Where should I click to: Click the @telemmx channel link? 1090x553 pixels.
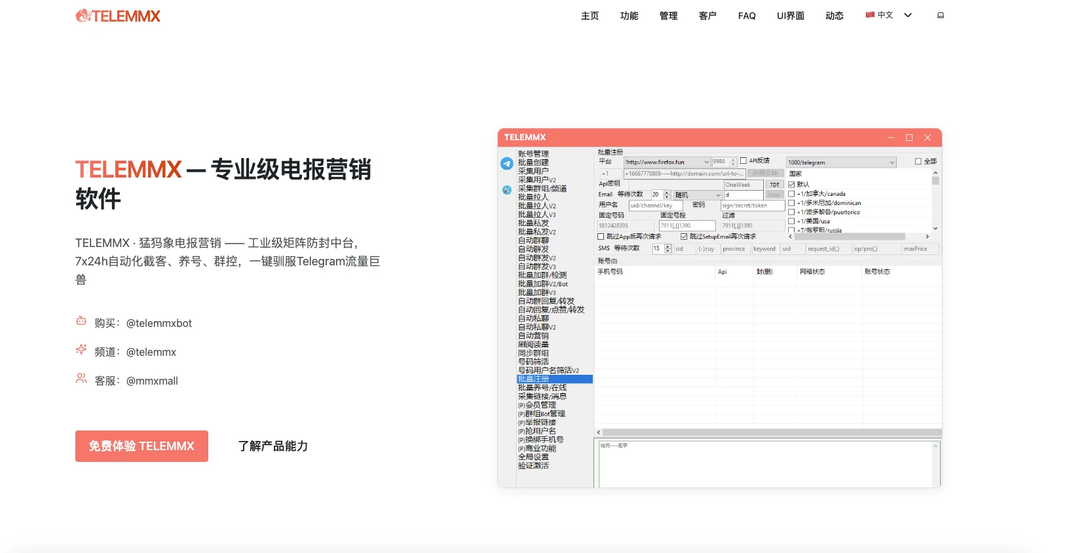[151, 352]
